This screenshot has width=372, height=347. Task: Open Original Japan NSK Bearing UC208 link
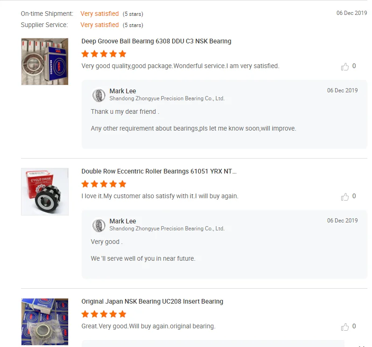152,301
